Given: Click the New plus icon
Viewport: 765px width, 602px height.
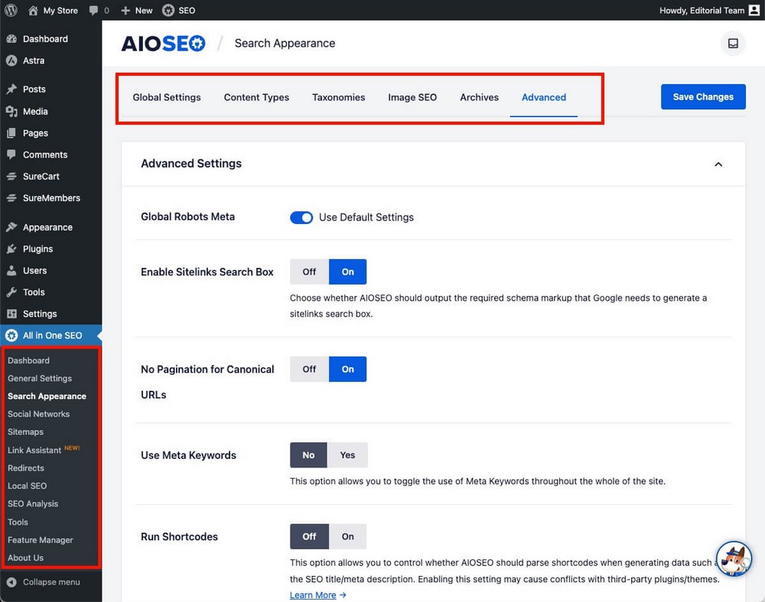Looking at the screenshot, I should click(x=125, y=10).
